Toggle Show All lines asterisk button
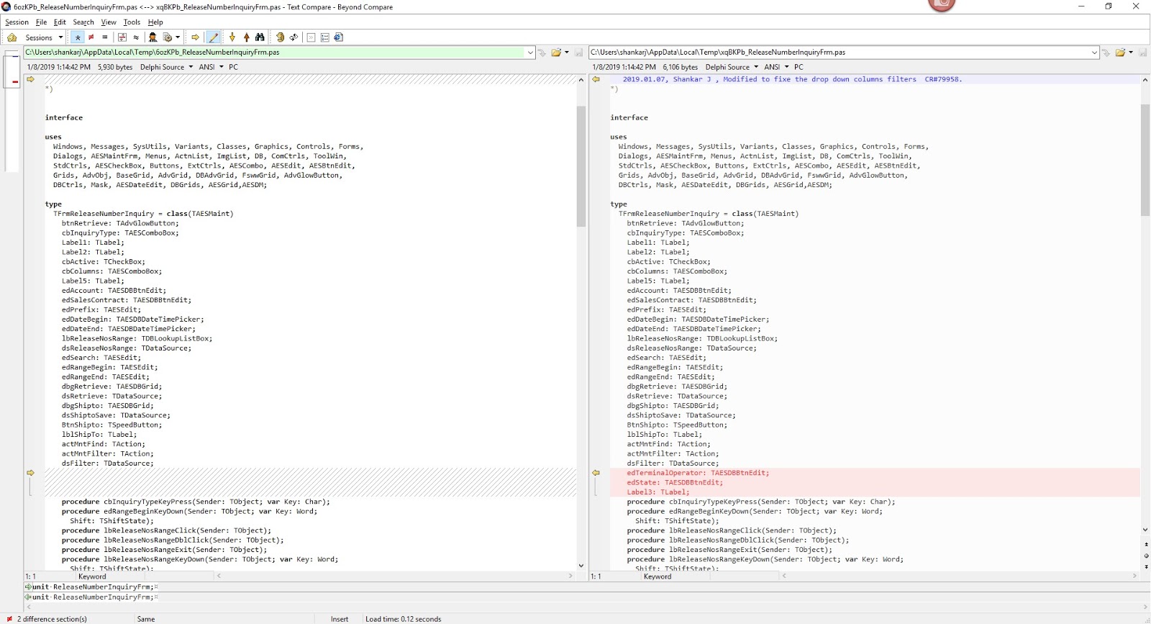Screen dimensions: 1151x624 point(78,37)
